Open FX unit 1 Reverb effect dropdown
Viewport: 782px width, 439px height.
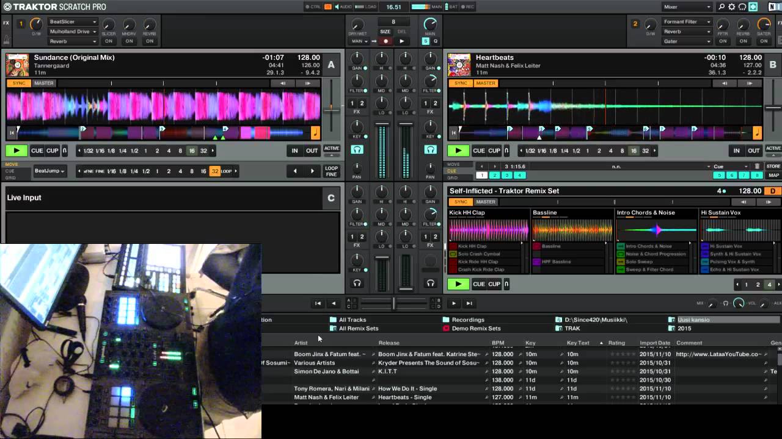(73, 41)
